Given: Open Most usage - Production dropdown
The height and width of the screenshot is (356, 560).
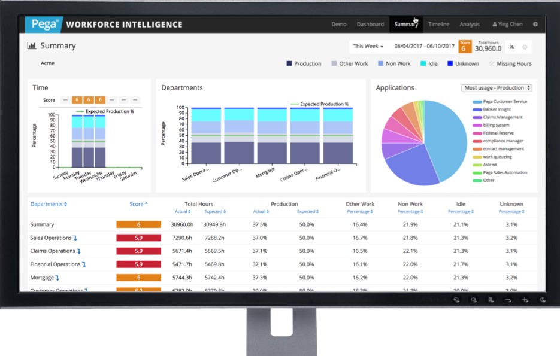Looking at the screenshot, I should (x=497, y=88).
